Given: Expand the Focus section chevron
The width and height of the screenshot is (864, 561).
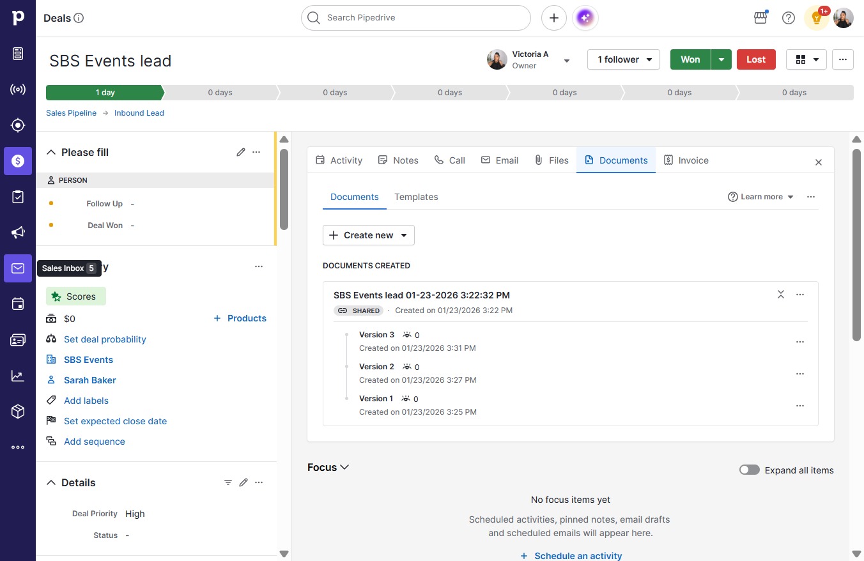Looking at the screenshot, I should 344,467.
